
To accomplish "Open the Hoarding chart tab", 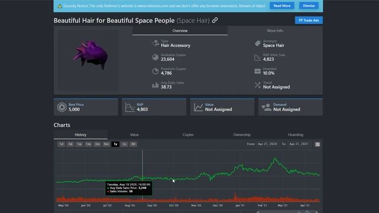I will [296, 135].
